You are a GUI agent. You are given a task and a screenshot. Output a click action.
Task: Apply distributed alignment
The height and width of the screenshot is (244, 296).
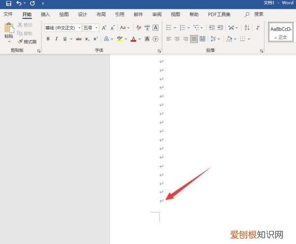(202, 39)
